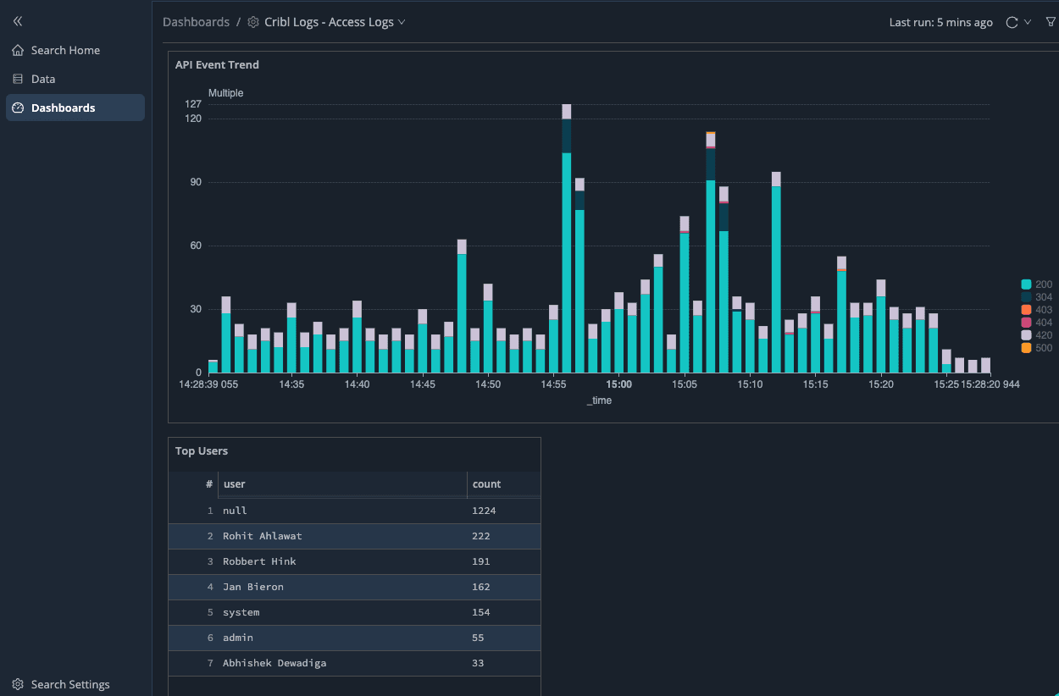
Task: Click the gear icon beside dashboard title
Action: tap(252, 23)
